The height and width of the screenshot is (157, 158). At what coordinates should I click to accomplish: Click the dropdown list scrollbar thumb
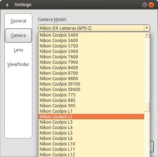pos(147,107)
